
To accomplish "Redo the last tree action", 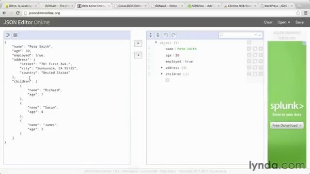I will click(173, 35).
